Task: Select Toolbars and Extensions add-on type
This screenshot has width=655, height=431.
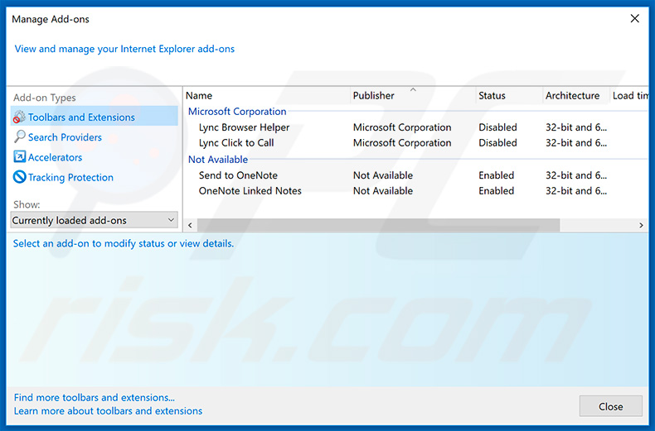Action: (95, 117)
